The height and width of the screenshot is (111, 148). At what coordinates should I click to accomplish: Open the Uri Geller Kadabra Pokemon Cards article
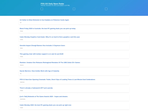[x=44, y=20]
